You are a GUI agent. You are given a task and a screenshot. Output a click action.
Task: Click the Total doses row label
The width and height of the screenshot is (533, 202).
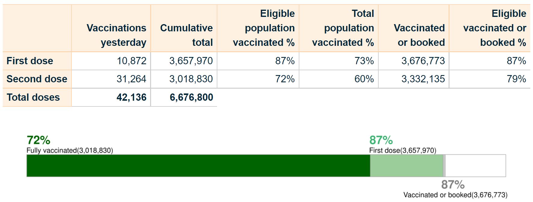(x=33, y=97)
